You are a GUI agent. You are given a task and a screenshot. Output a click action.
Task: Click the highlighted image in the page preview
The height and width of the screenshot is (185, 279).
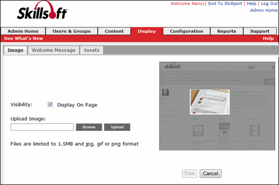point(210,102)
